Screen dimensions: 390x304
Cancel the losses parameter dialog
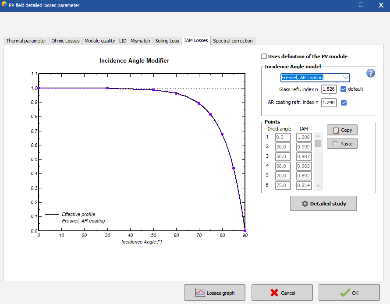pyautogui.click(x=282, y=293)
